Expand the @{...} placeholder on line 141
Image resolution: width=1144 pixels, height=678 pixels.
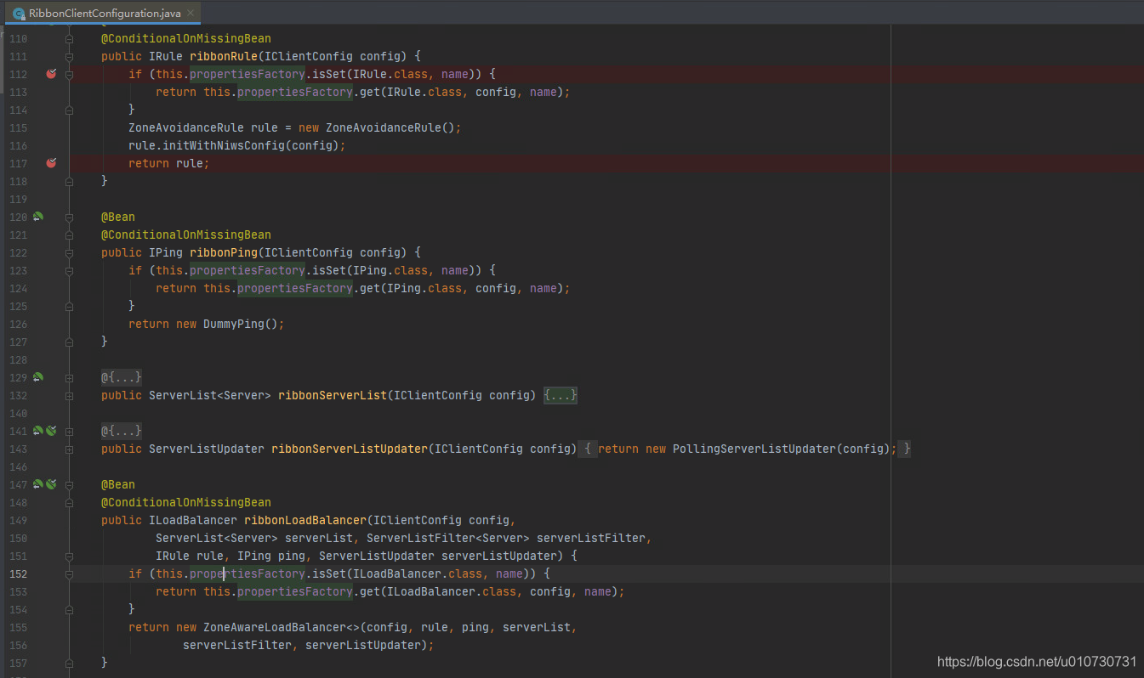tap(122, 431)
